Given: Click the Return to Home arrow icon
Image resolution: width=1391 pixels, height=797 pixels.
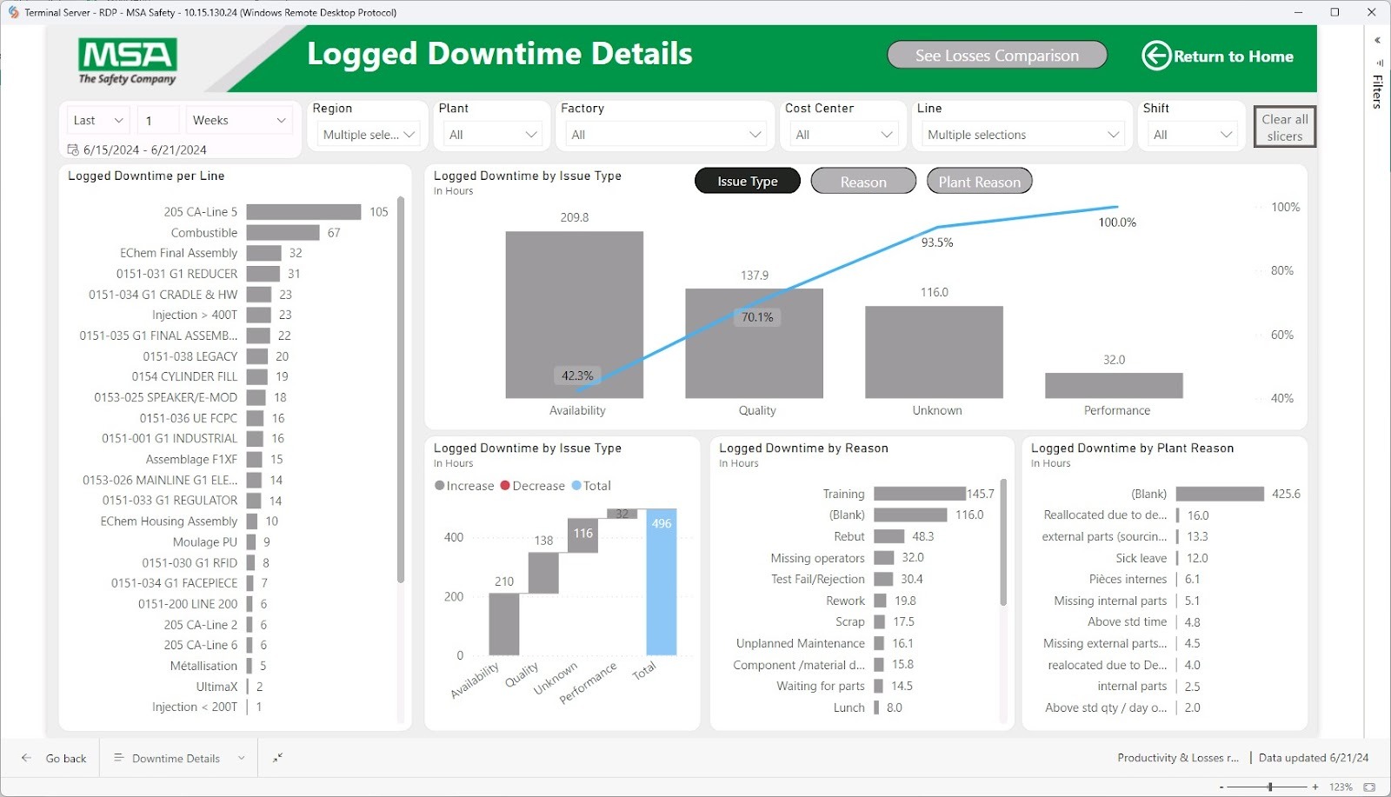Looking at the screenshot, I should pos(1155,56).
